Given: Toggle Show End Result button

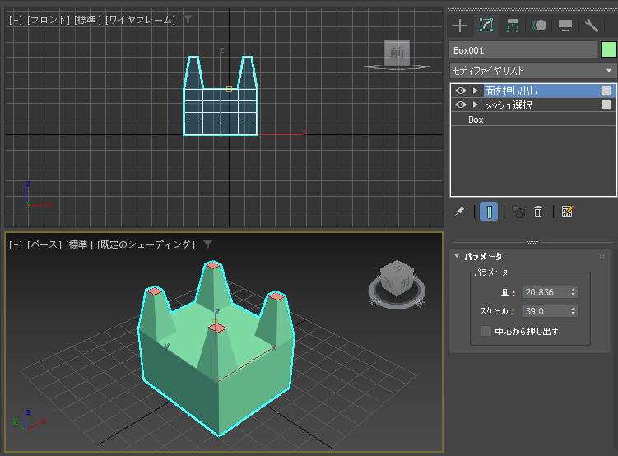Looking at the screenshot, I should click(x=490, y=212).
